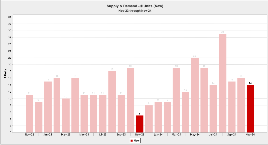Select the Mar-24 bar with value 19
268x145 pixels.
[x=176, y=100]
